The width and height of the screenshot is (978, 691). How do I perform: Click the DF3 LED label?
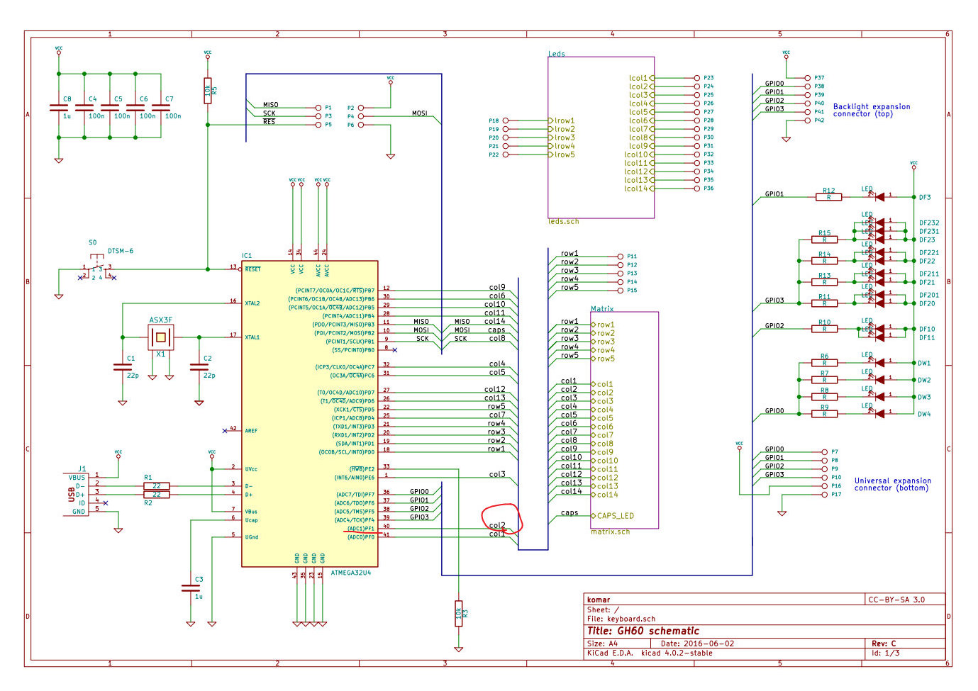(925, 198)
